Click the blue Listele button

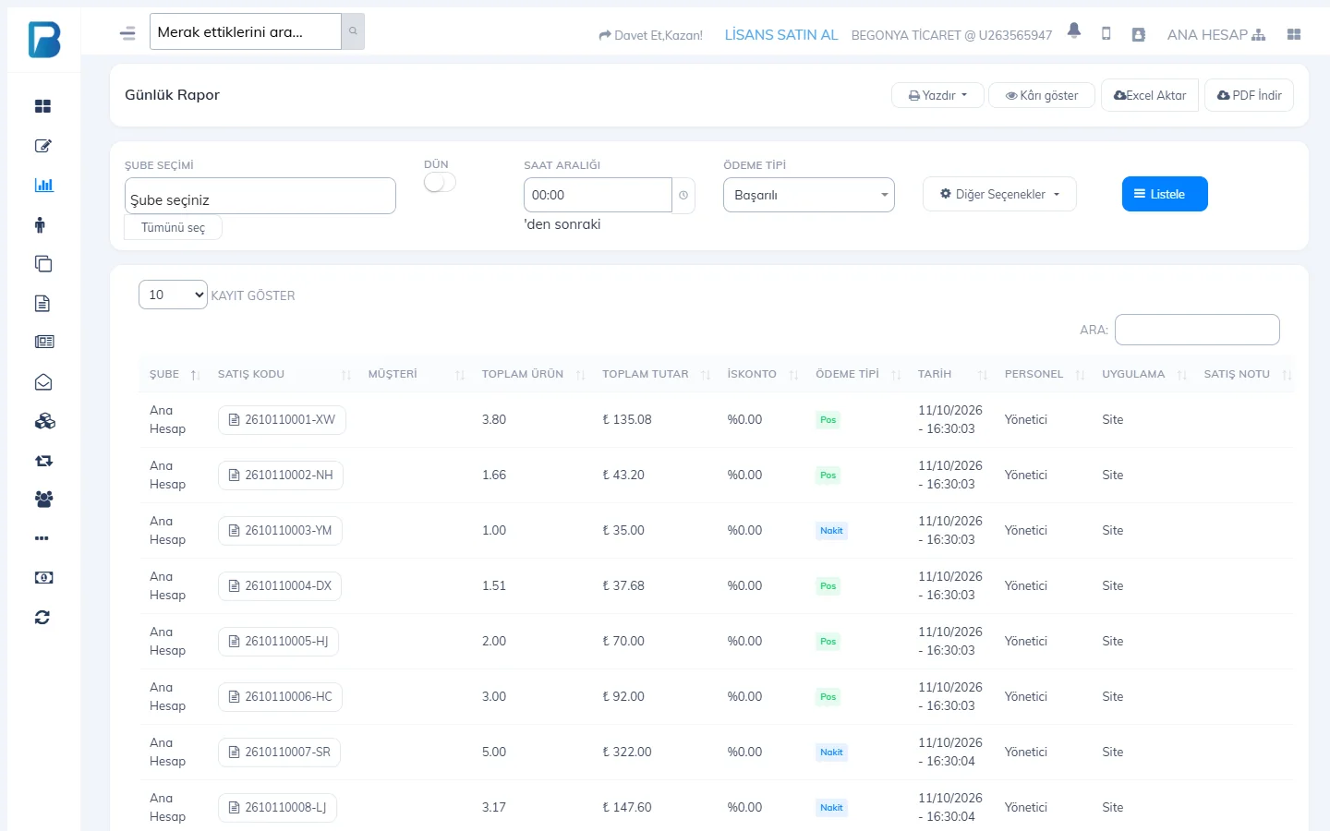pyautogui.click(x=1165, y=194)
